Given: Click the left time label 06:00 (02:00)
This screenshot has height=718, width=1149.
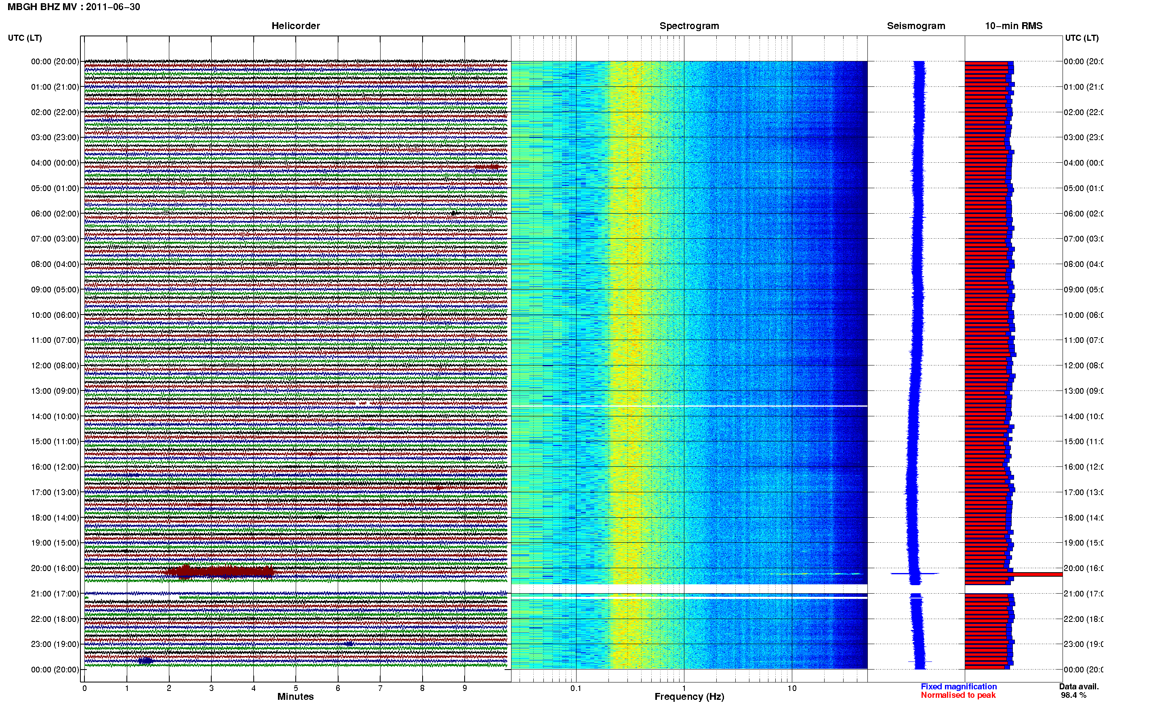Looking at the screenshot, I should point(55,214).
